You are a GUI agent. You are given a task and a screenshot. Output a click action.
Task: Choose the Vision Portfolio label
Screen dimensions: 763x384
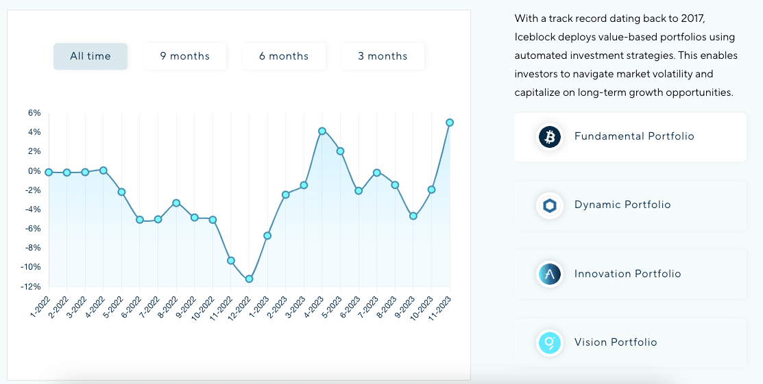616,343
